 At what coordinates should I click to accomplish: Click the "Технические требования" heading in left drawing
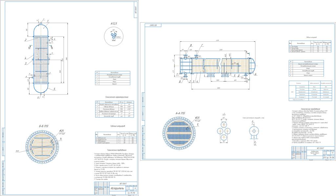click(x=116, y=150)
